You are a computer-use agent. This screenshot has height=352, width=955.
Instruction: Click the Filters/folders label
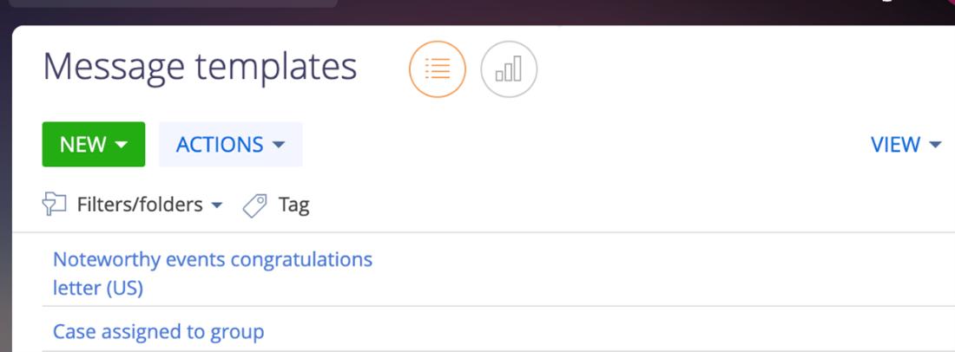(139, 205)
